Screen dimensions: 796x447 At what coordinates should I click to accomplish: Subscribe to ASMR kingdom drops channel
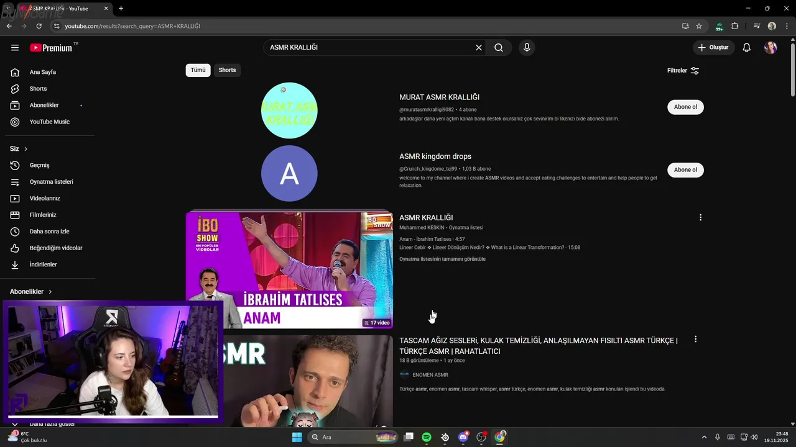click(685, 170)
